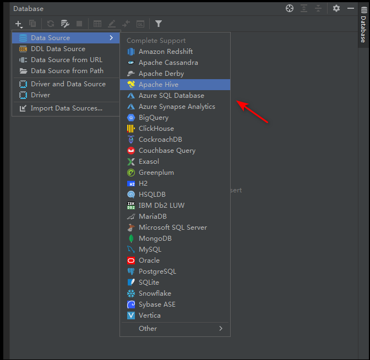The width and height of the screenshot is (370, 360).
Task: Select Data Source menu item
Action: pos(66,38)
